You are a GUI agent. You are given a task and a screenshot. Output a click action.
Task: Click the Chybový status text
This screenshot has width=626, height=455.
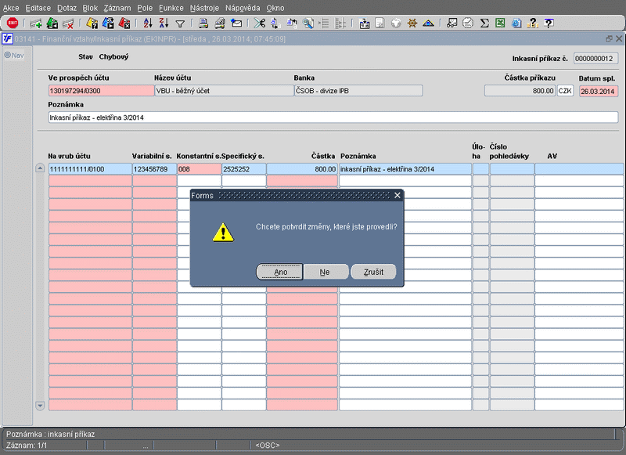[113, 56]
